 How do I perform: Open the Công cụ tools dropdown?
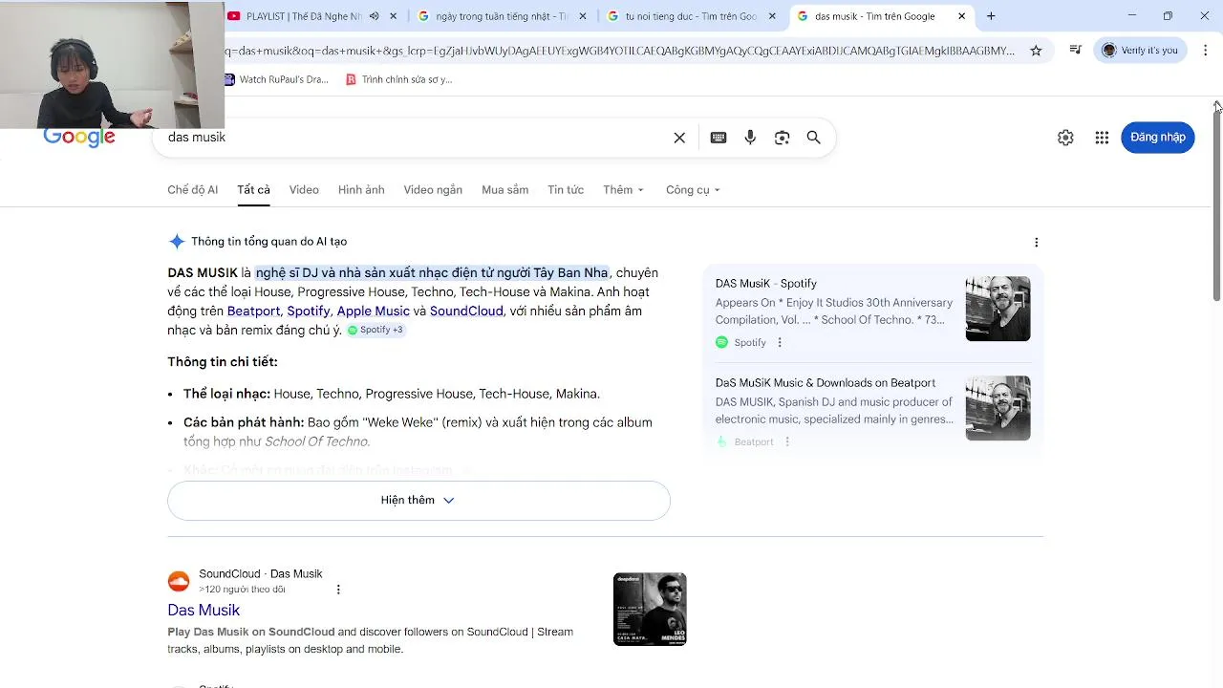point(693,190)
